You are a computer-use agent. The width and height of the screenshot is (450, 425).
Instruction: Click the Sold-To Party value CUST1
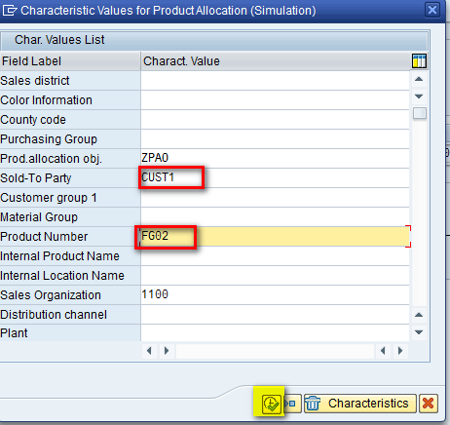(x=158, y=177)
